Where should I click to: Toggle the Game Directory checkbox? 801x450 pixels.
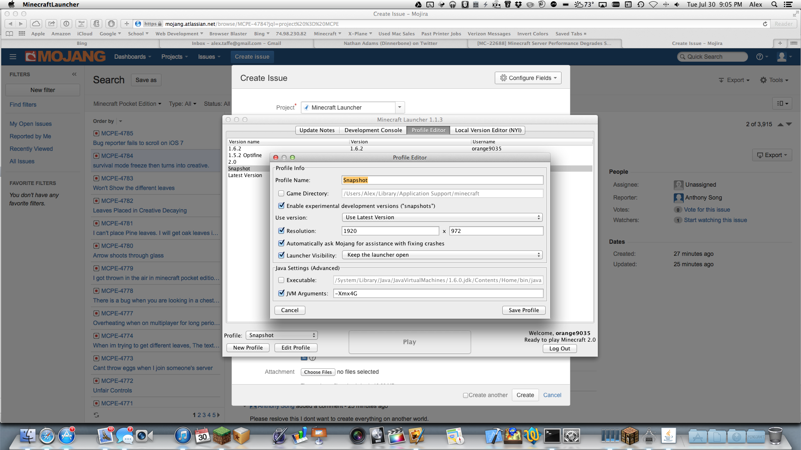(282, 193)
